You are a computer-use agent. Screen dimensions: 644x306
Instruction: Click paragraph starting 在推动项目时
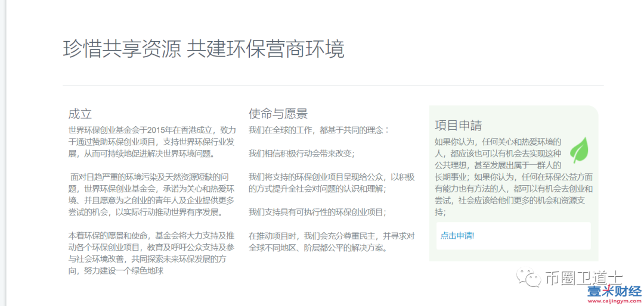click(331, 241)
